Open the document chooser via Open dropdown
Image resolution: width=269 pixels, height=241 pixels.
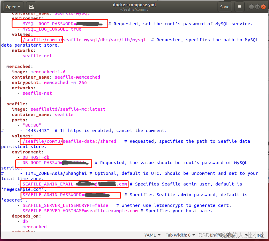click(x=12, y=7)
